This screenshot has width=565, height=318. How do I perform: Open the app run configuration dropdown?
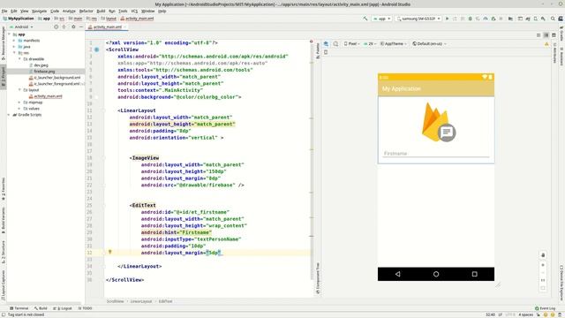(x=381, y=19)
